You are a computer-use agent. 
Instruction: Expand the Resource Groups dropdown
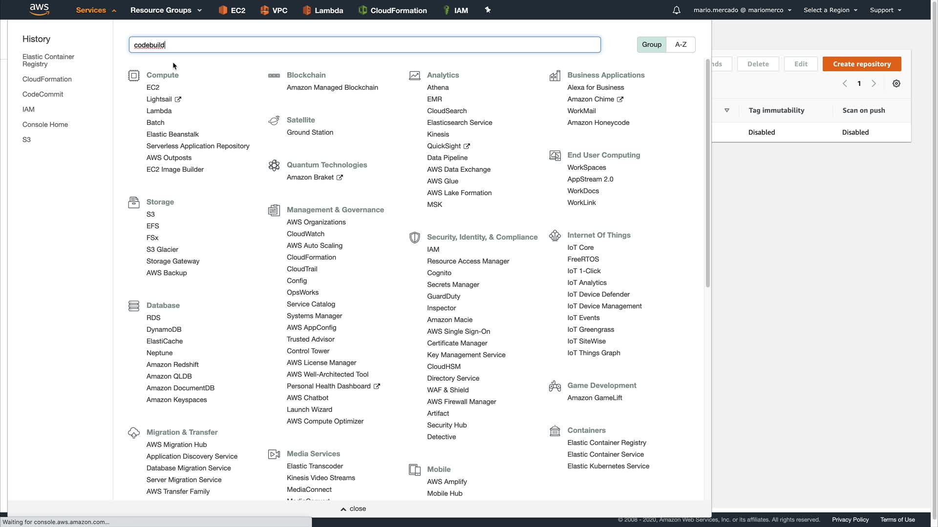[x=166, y=10]
